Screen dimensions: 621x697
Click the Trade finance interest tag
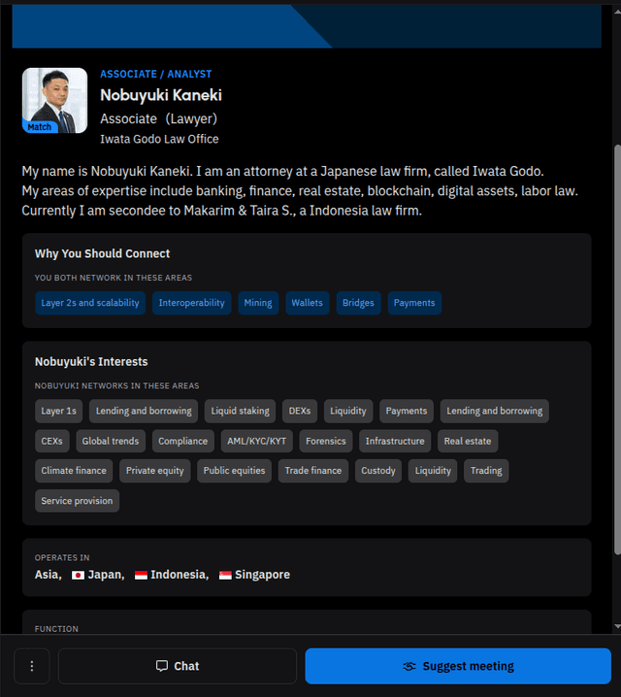pos(313,471)
